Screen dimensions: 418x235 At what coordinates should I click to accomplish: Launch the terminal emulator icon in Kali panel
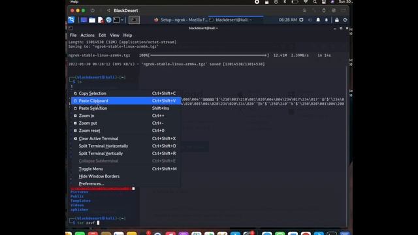pyautogui.click(x=116, y=20)
